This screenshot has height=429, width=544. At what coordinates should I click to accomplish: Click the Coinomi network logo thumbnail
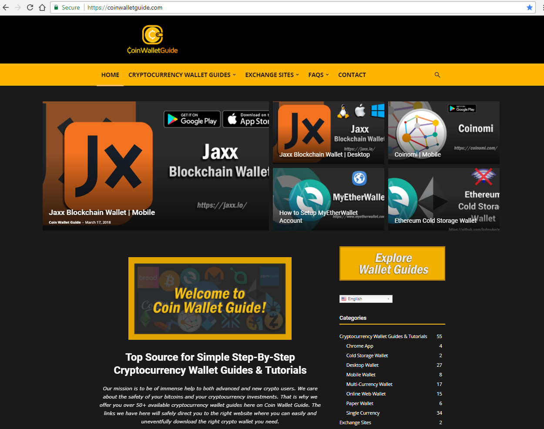click(x=421, y=134)
